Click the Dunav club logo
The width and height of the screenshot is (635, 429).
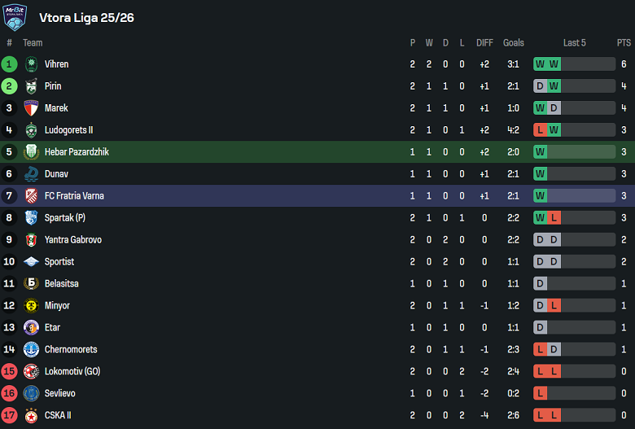(31, 174)
